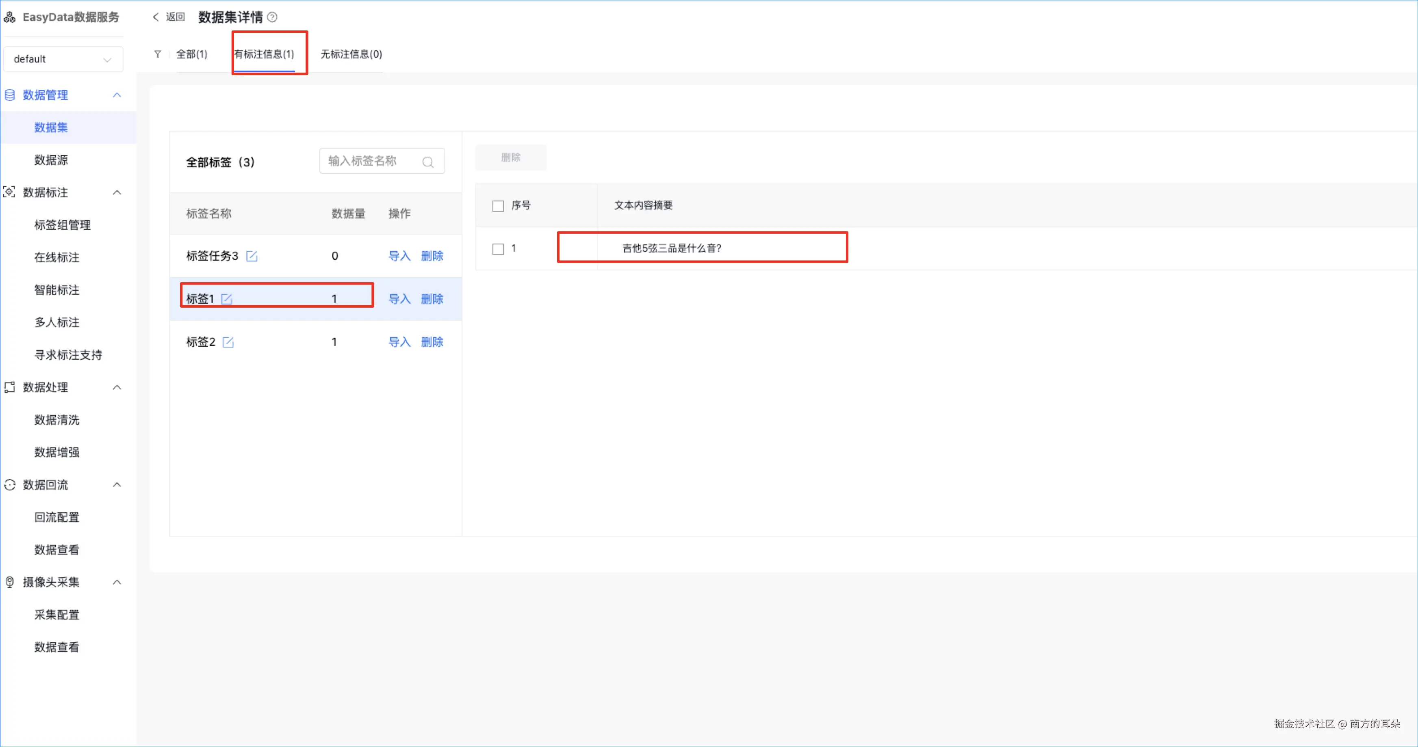Click the edit icon next to 标签1
The height and width of the screenshot is (747, 1418).
[226, 299]
